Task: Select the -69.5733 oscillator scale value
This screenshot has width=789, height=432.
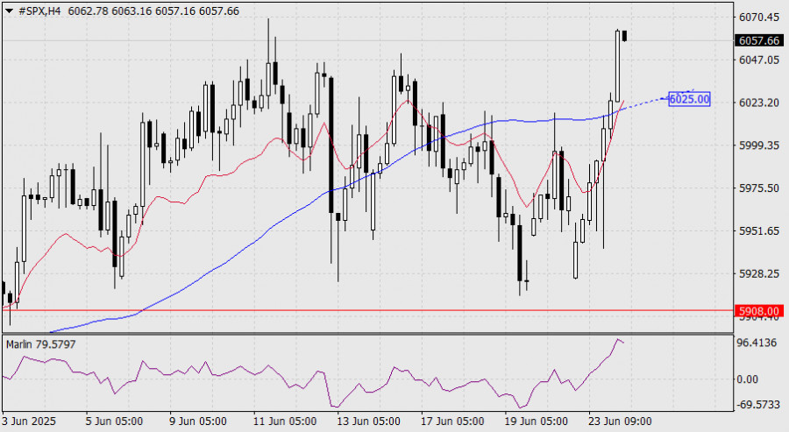Action: coord(758,404)
